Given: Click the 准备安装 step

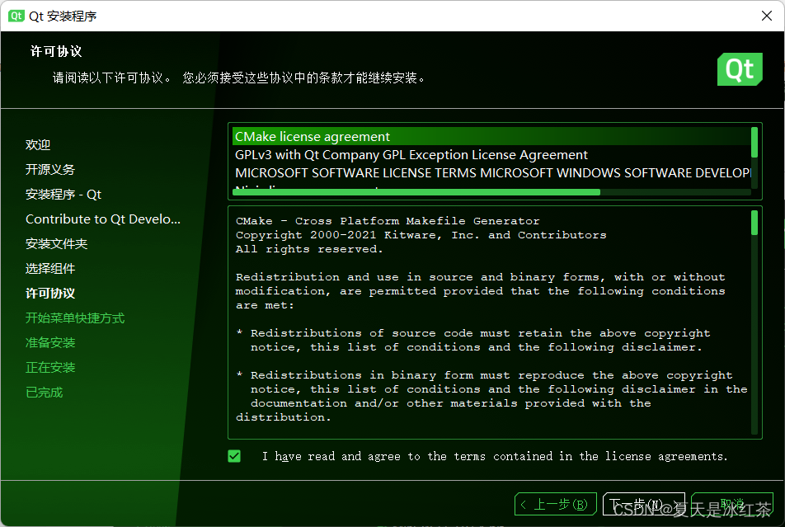Looking at the screenshot, I should [50, 342].
